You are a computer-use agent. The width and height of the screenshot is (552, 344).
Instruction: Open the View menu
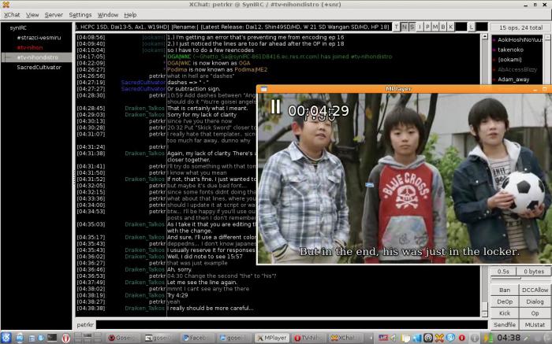click(32, 15)
